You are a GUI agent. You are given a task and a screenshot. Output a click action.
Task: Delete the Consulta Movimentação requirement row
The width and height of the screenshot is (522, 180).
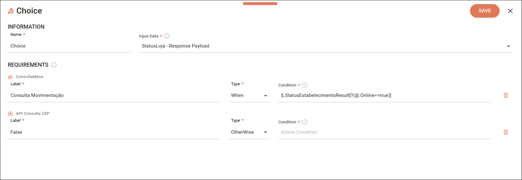pos(506,95)
